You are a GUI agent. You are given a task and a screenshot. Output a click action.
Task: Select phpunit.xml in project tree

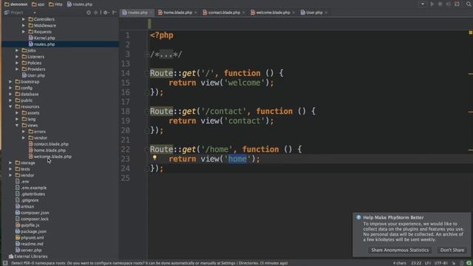pyautogui.click(x=30, y=238)
